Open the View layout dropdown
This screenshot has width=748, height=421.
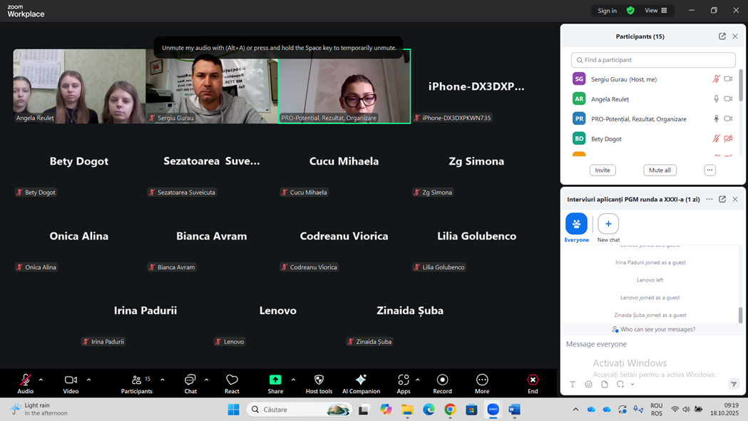[x=655, y=11]
